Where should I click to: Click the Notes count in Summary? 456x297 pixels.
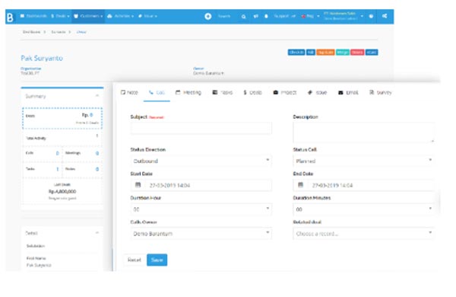97,169
